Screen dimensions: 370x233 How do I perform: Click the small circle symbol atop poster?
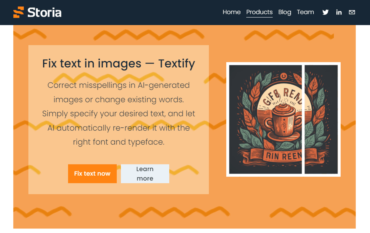click(283, 76)
